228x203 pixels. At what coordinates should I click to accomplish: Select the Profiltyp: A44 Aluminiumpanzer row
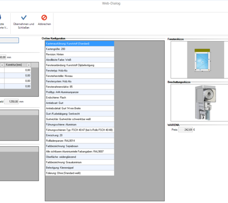(x=79, y=92)
